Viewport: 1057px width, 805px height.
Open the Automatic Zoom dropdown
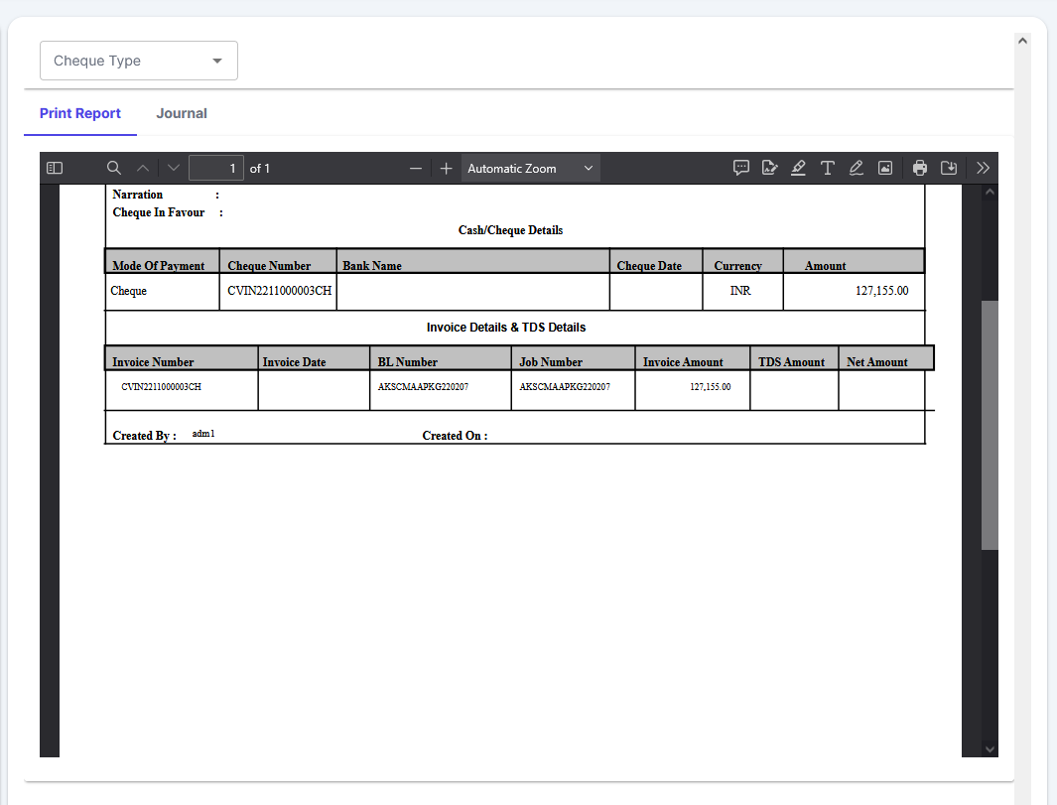pos(530,168)
